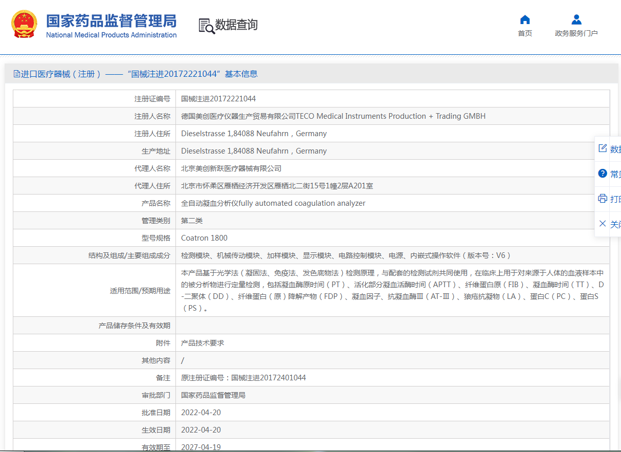
Task: Click 型号规格 label cell
Action: coord(94,238)
